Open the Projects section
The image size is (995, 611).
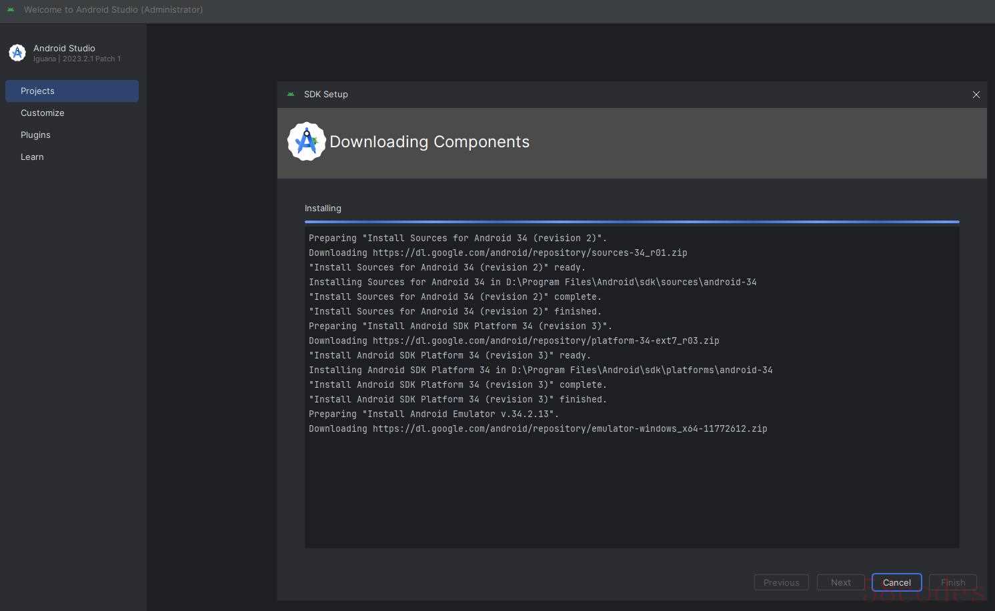coord(72,91)
